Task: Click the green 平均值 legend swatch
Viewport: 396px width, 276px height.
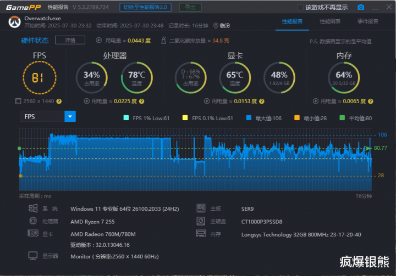Action: (x=342, y=118)
